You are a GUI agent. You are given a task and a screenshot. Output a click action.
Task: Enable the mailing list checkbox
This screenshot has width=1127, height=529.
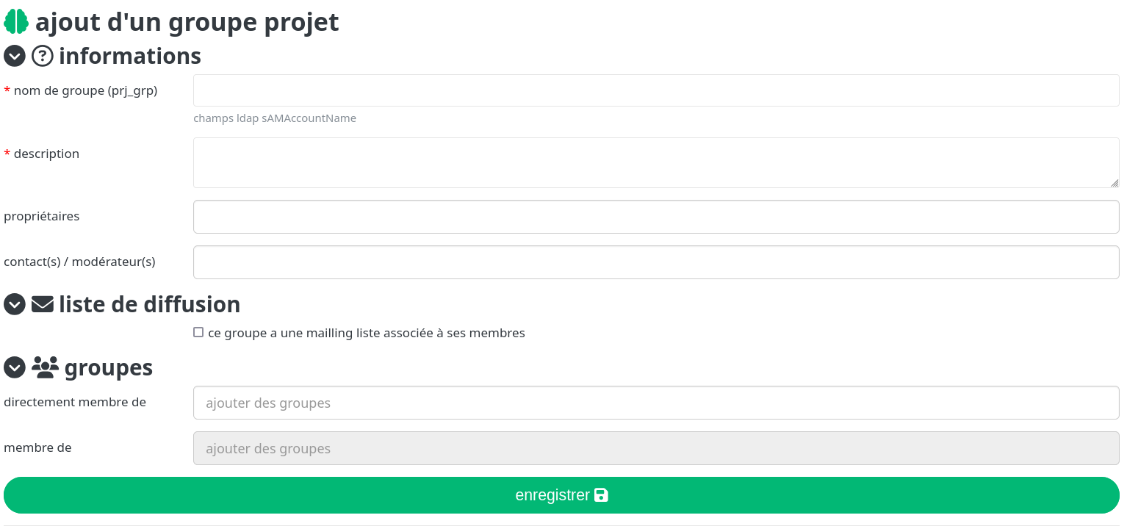198,332
